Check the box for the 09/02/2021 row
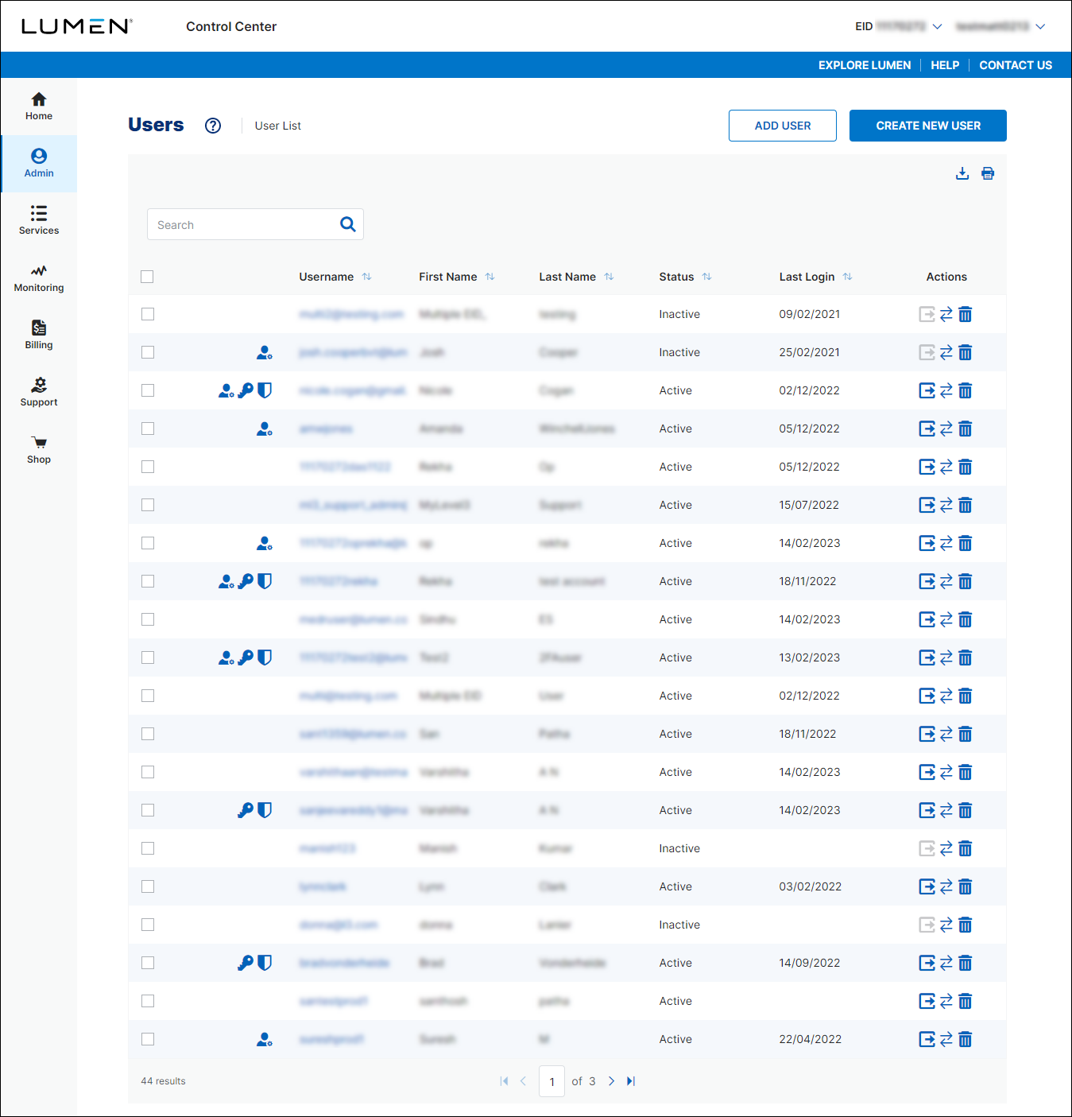The image size is (1072, 1117). tap(148, 314)
